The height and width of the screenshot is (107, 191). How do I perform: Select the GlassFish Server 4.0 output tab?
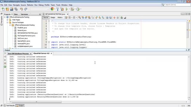point(41,53)
